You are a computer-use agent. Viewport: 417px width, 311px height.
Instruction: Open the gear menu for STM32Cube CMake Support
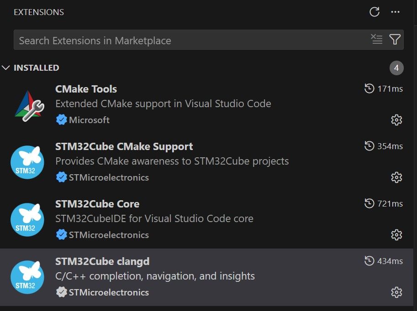(396, 177)
